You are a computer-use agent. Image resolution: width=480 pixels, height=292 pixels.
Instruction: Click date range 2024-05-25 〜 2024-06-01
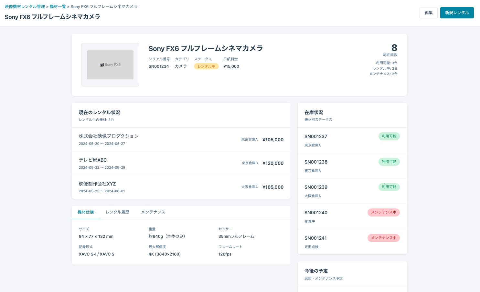[x=102, y=191]
